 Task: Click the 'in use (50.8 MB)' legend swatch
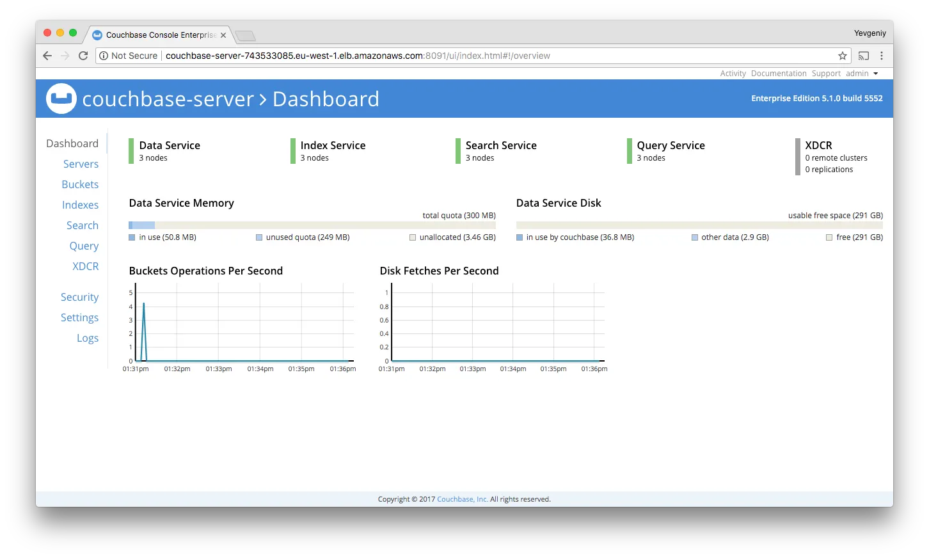point(132,237)
